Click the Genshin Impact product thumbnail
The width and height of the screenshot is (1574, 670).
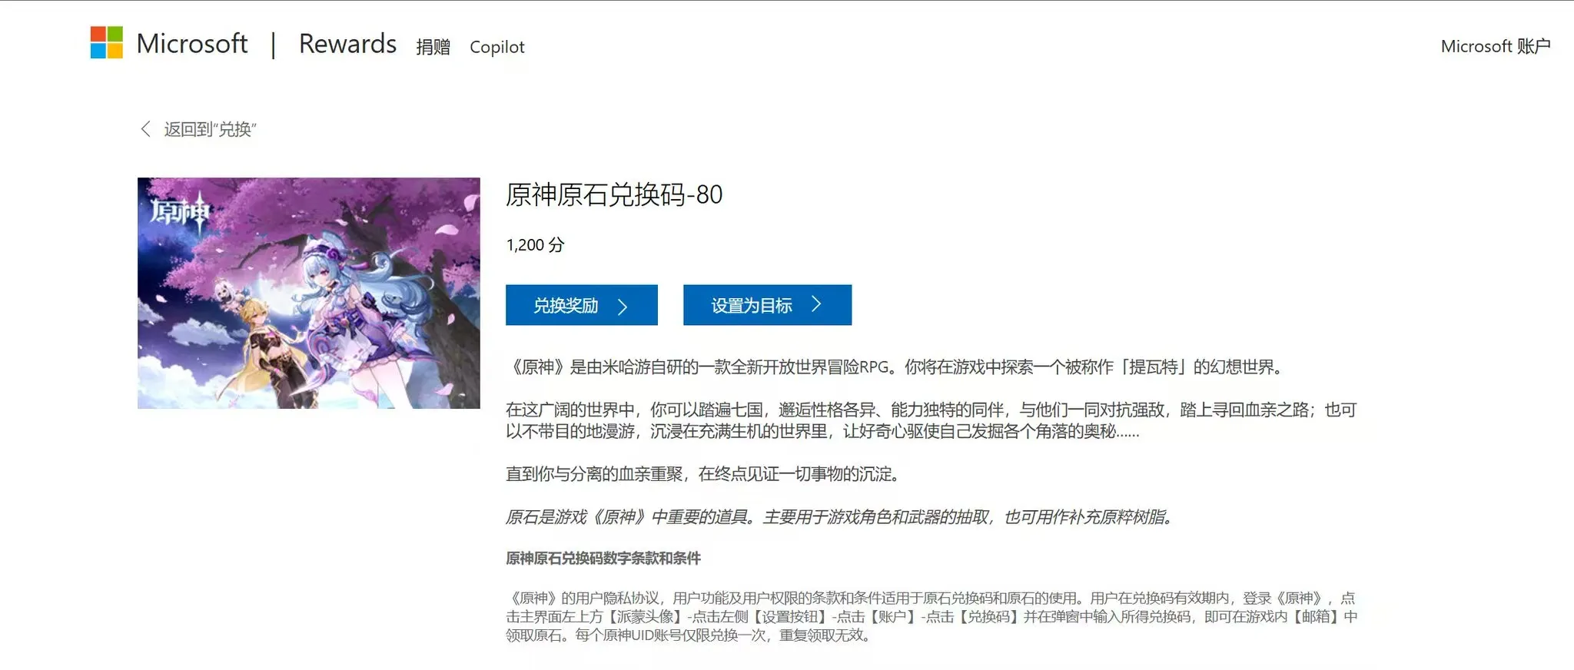(308, 294)
